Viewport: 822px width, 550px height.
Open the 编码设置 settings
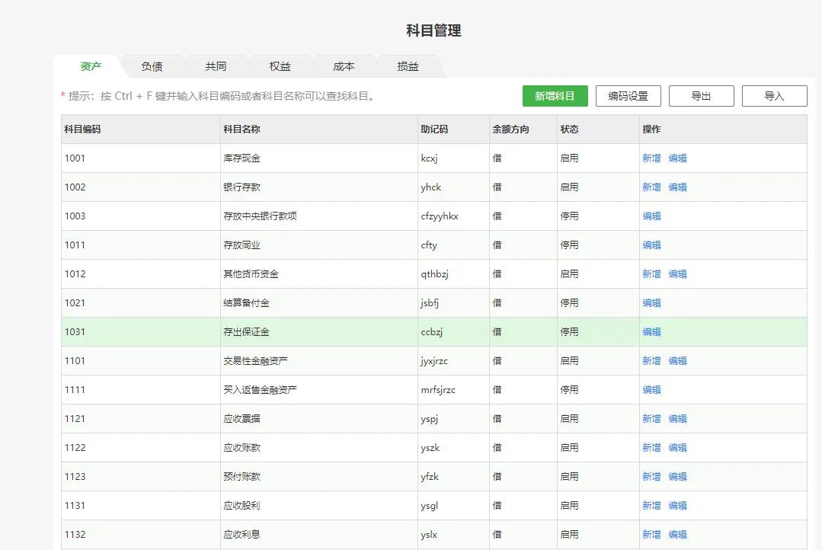[x=627, y=95]
